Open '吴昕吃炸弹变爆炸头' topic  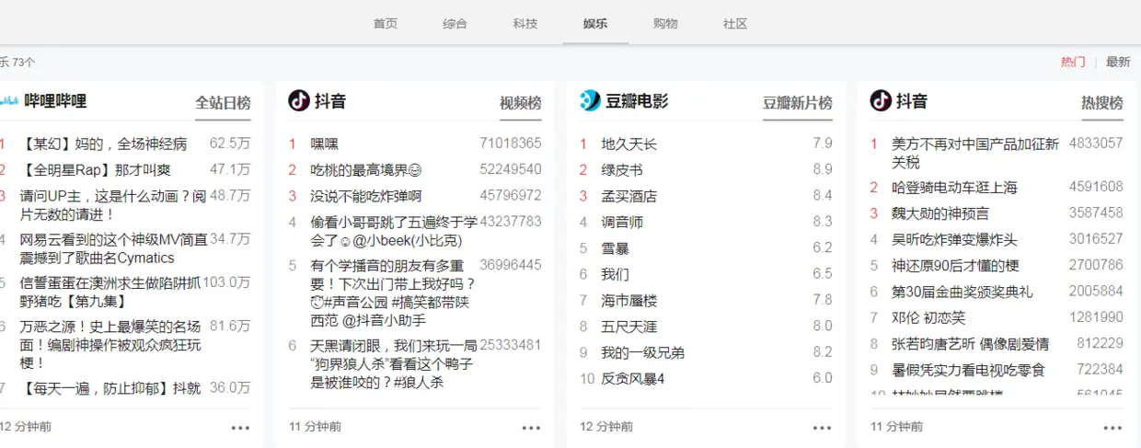pyautogui.click(x=955, y=239)
